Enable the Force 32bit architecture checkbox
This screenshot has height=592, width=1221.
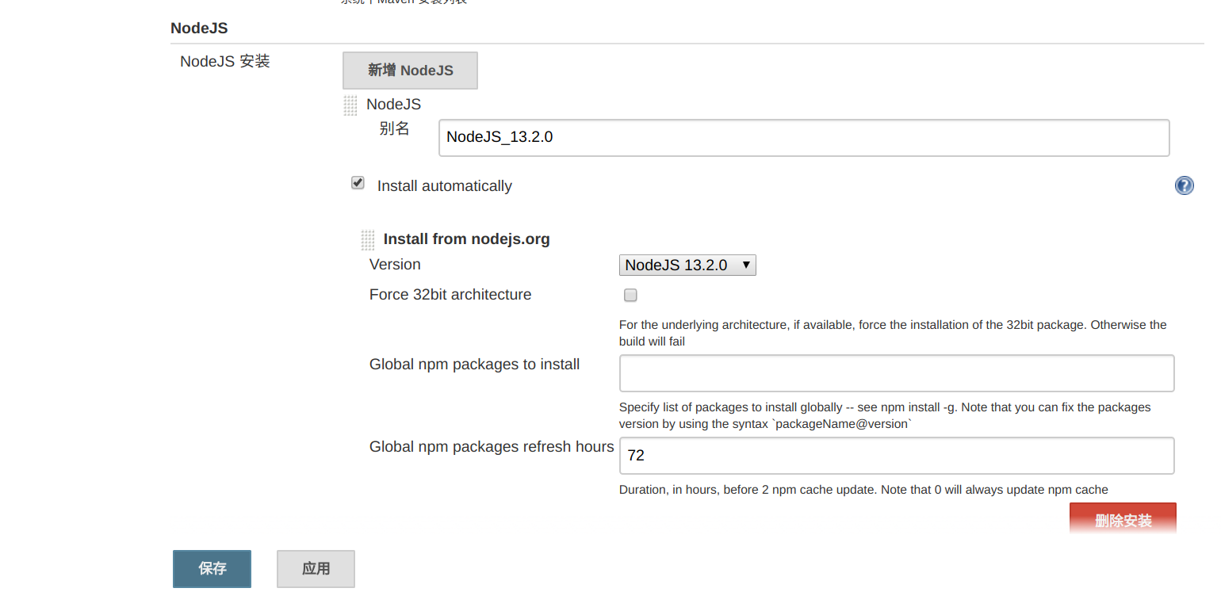(630, 296)
